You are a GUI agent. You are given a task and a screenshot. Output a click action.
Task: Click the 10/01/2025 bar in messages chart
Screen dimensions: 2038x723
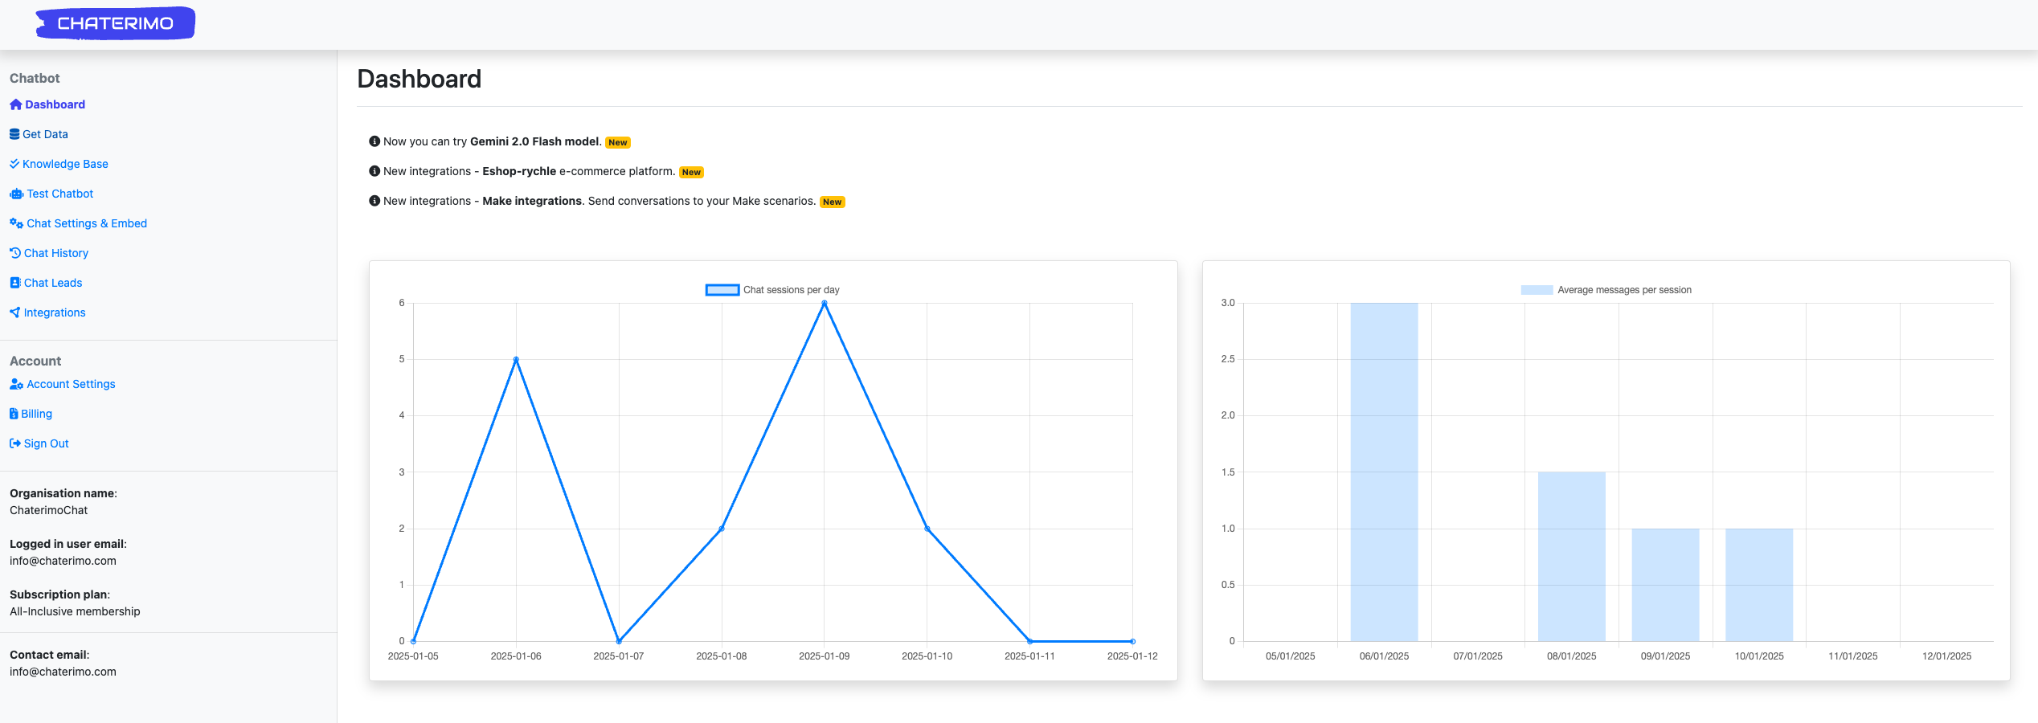(1759, 585)
